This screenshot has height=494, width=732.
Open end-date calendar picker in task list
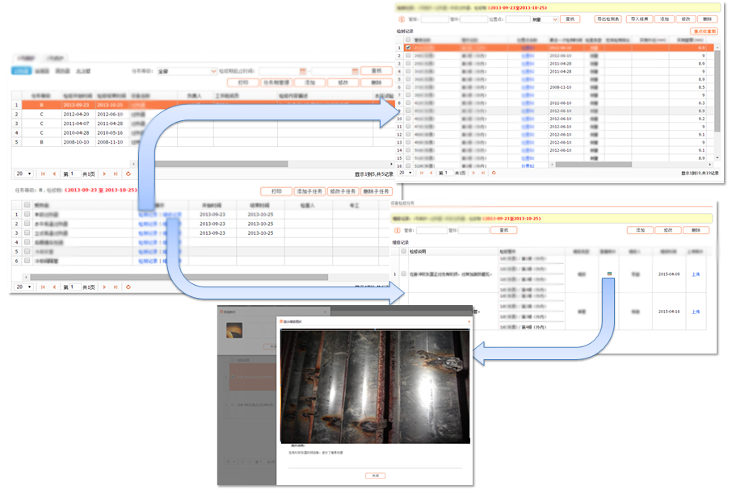[355, 71]
